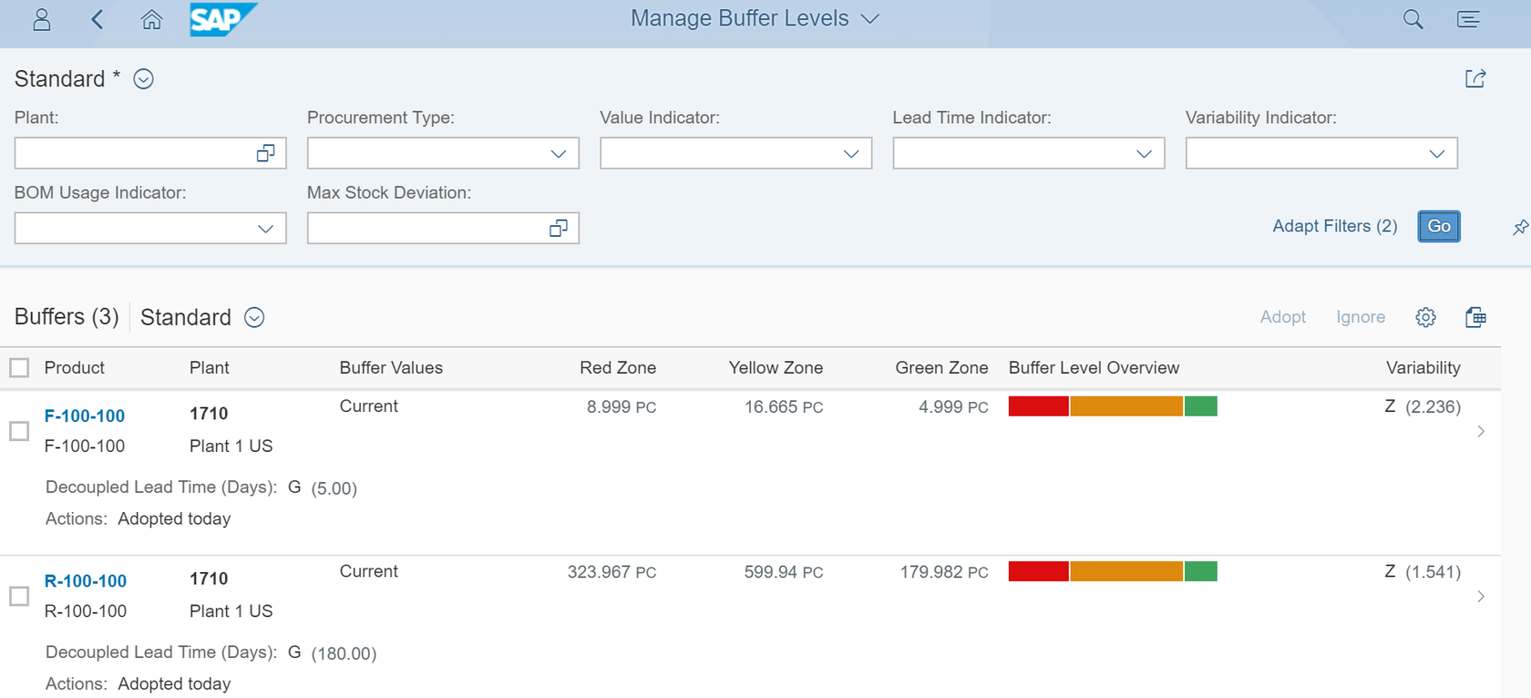Image resolution: width=1531 pixels, height=698 pixels.
Task: Click green zone bar of R-100-100
Action: 1201,571
